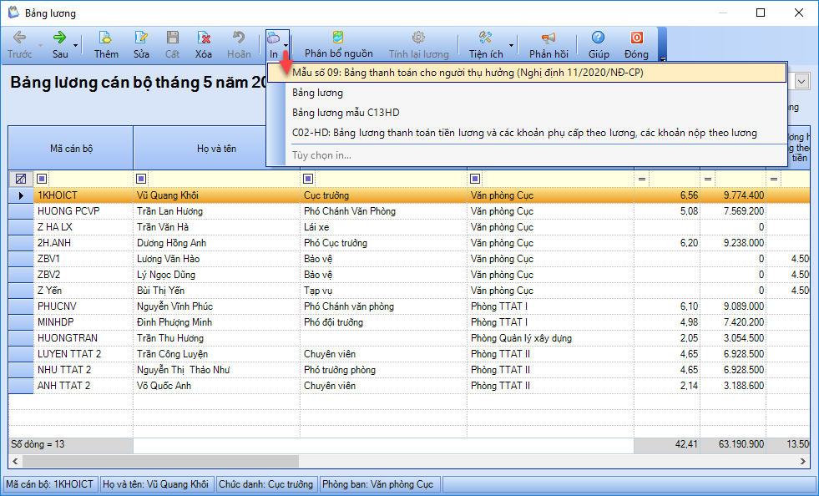Toggle the filter box in the third column
819x496 pixels.
309,178
